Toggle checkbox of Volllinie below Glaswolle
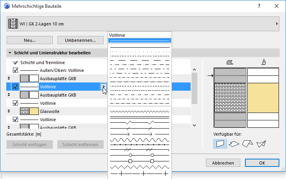The image size is (286, 179). pos(15,120)
